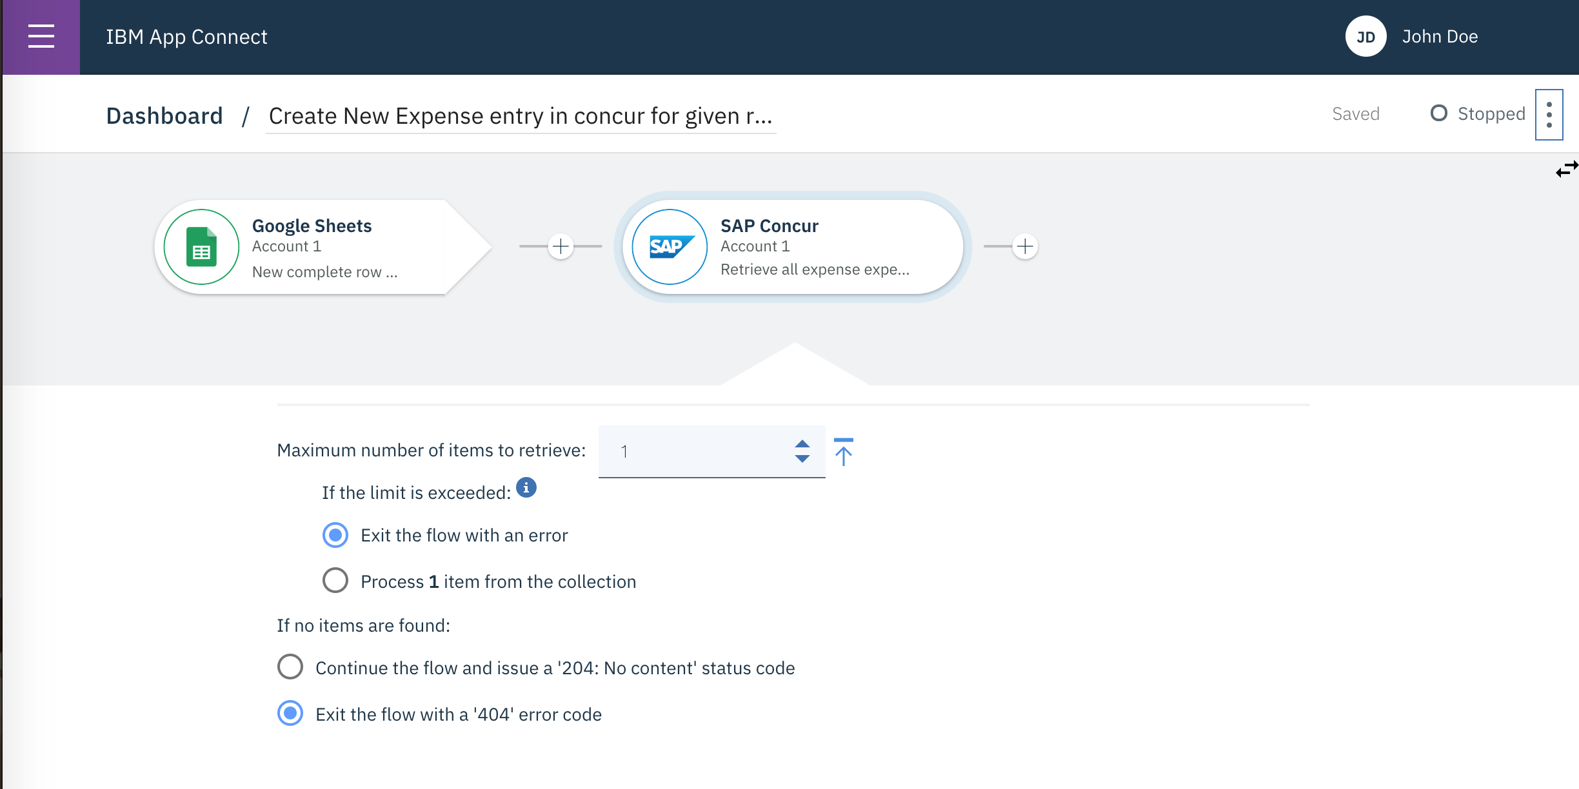The height and width of the screenshot is (789, 1579).
Task: Add a step after the SAP Concur node
Action: point(1025,246)
